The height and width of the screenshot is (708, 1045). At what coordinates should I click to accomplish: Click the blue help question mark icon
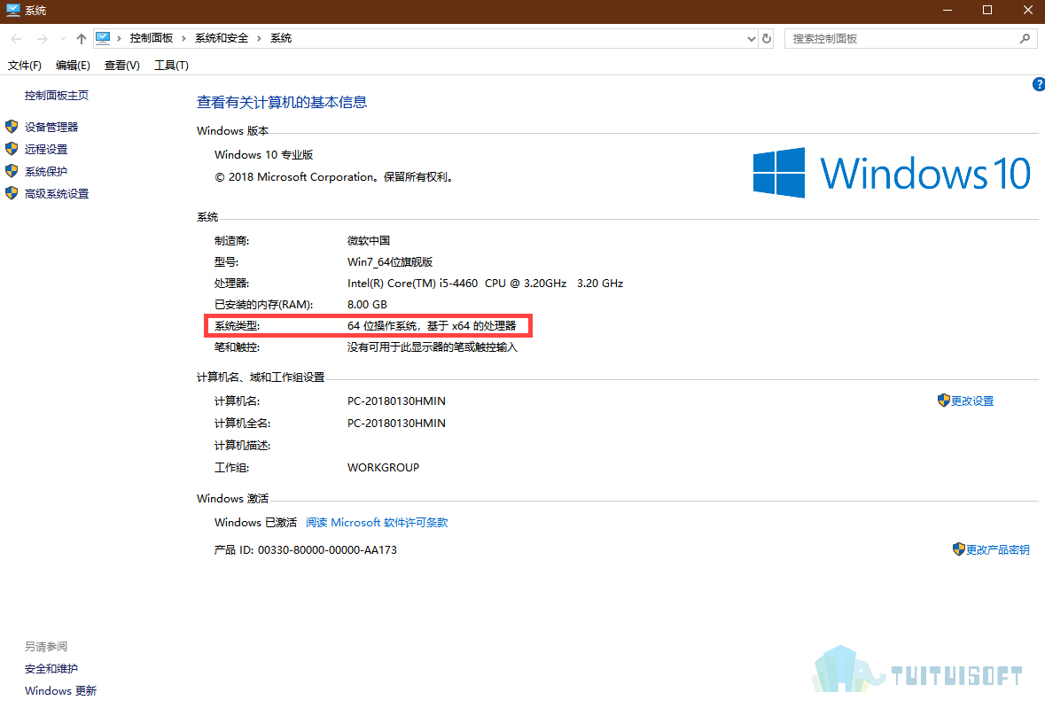pos(1038,84)
